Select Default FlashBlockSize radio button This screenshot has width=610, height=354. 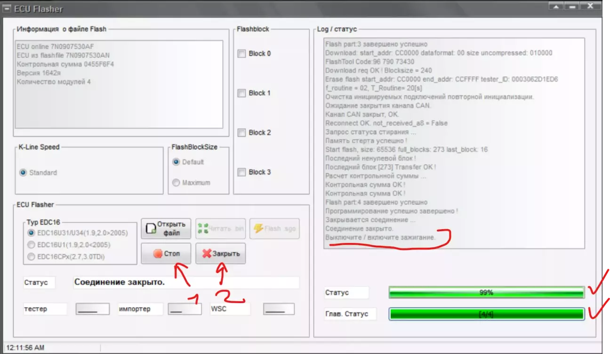(176, 162)
